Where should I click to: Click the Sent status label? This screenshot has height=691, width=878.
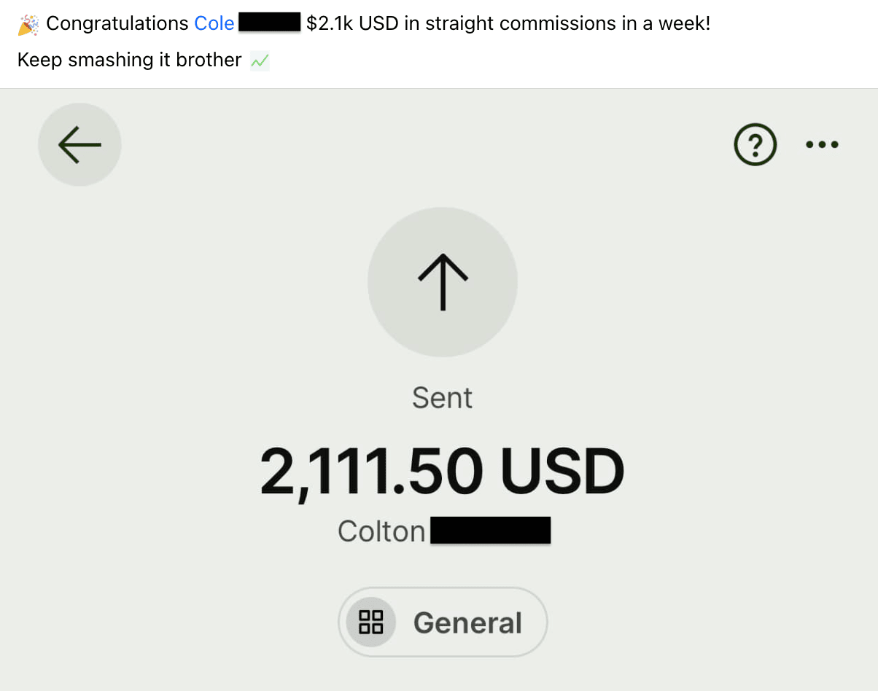[443, 397]
